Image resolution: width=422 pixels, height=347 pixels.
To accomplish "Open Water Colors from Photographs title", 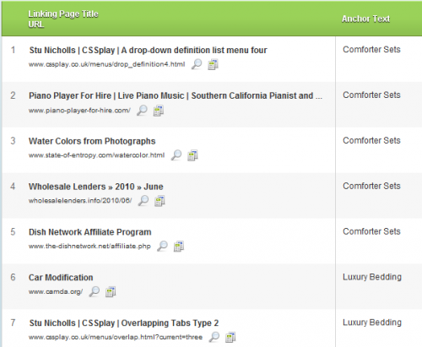I will click(x=92, y=141).
